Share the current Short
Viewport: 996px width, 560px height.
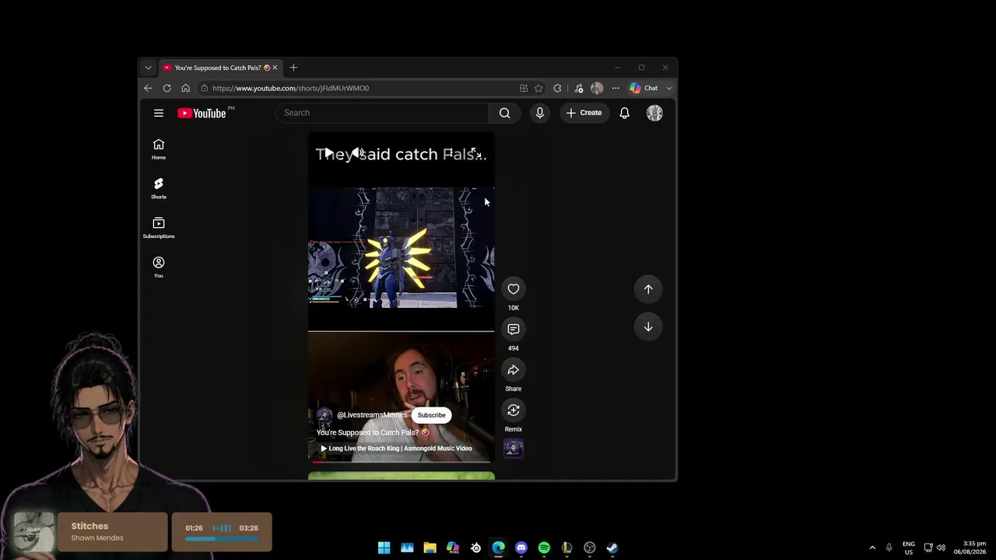514,370
